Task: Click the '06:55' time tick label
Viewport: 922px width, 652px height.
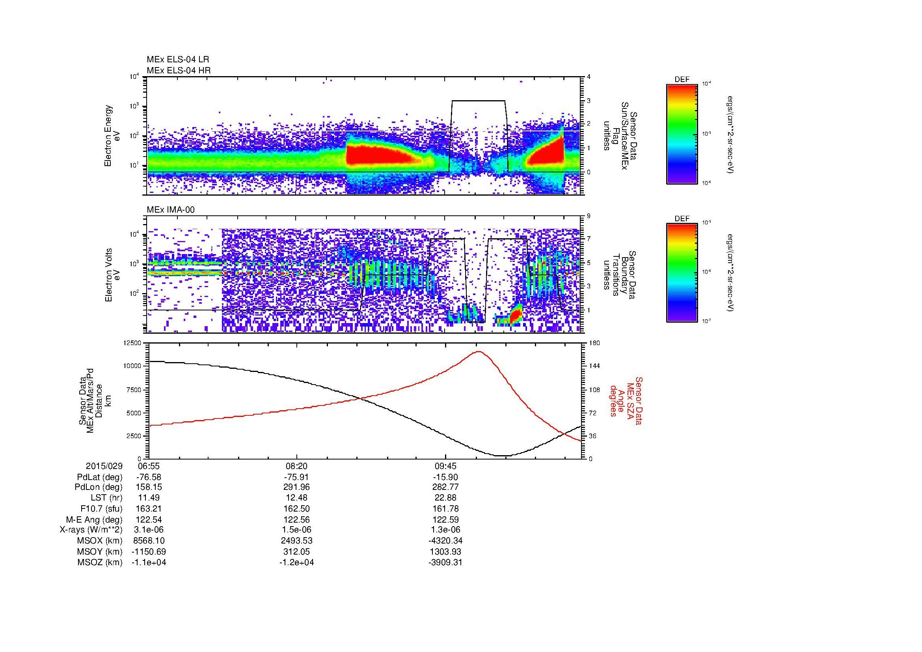Action: [148, 466]
